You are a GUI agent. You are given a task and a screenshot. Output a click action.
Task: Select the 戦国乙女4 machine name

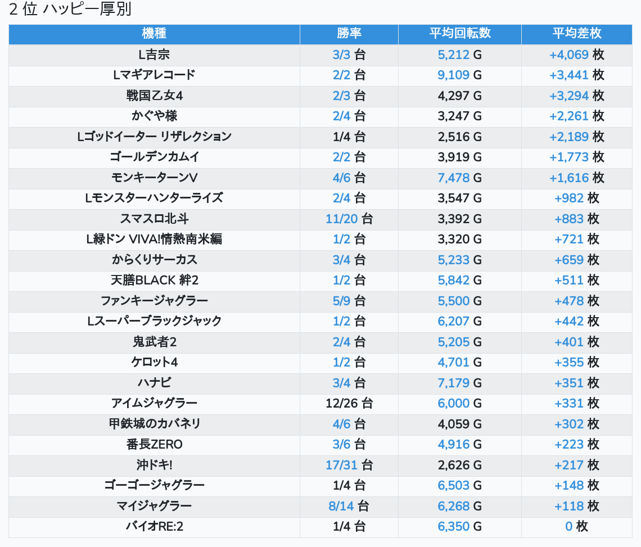(x=154, y=96)
